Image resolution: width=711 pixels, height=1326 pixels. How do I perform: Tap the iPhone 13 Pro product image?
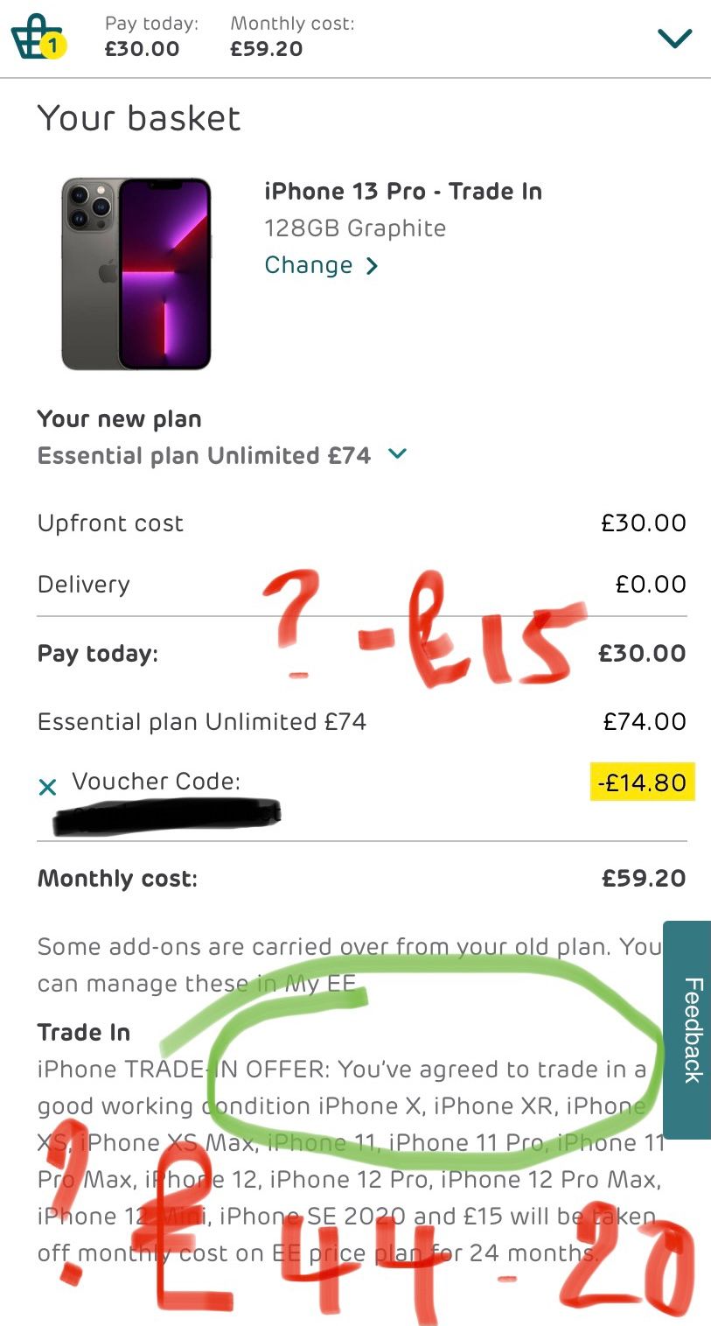[x=136, y=273]
